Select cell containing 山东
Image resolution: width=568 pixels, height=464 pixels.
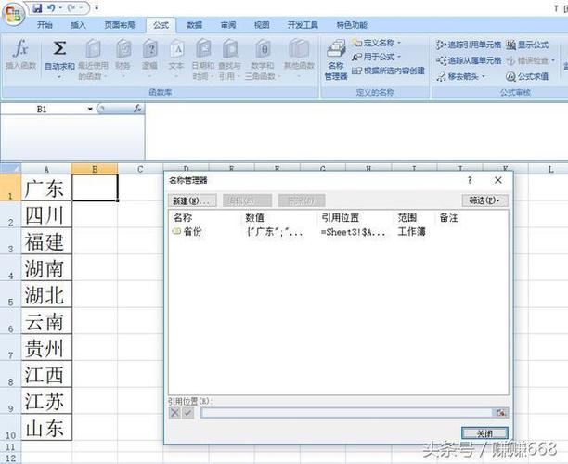tap(46, 428)
